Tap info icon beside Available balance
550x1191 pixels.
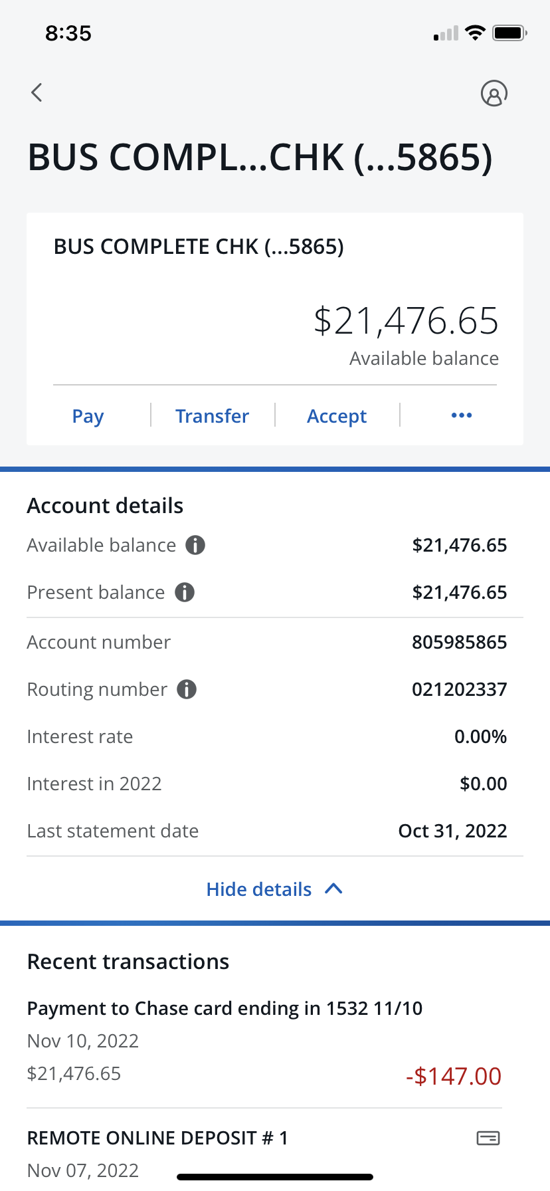point(195,545)
